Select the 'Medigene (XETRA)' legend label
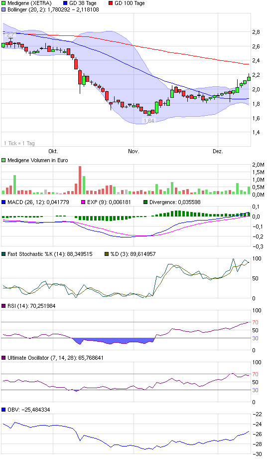Screen dimensions: 268x459 coord(29,3)
